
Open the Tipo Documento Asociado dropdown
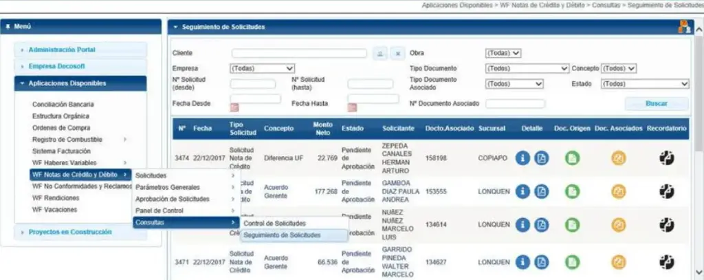514,84
